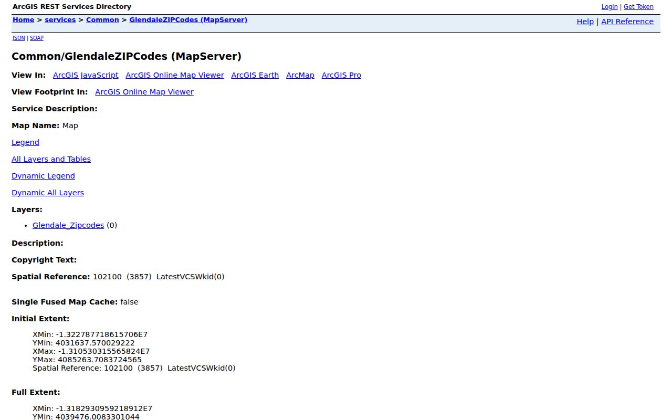Viewport: 672px width, 420px height.
Task: Select the Glendale_Zipcodes layer
Action: [x=68, y=225]
